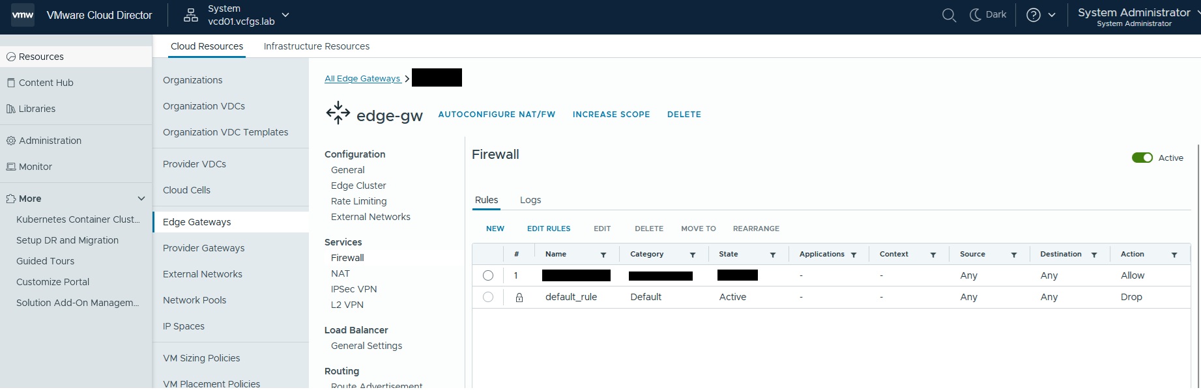Open the Source column filter icon
Viewport: 1201px width, 390px height.
coord(1014,255)
